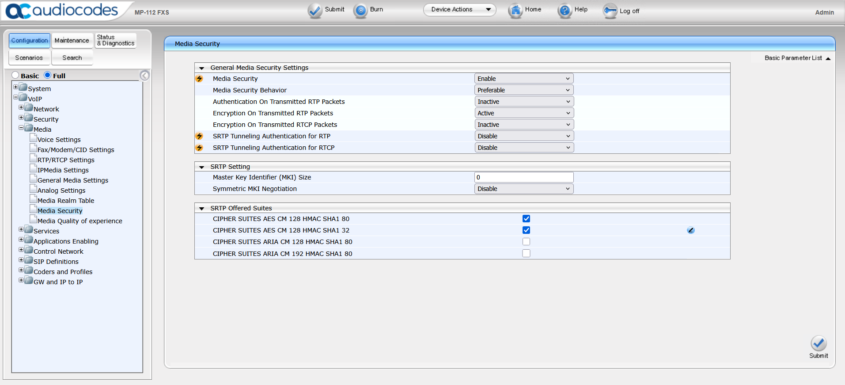Click the Burn icon in the toolbar
845x385 pixels.
coord(361,11)
